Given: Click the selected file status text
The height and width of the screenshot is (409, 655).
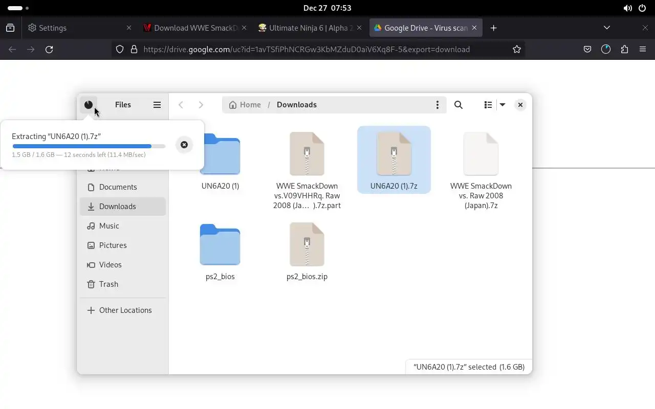Looking at the screenshot, I should pos(469,367).
